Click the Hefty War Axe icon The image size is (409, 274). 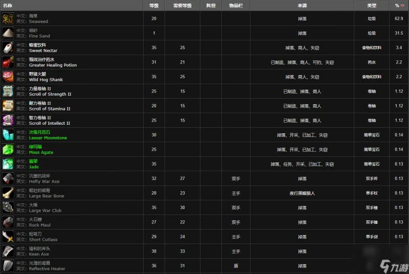coord(8,178)
